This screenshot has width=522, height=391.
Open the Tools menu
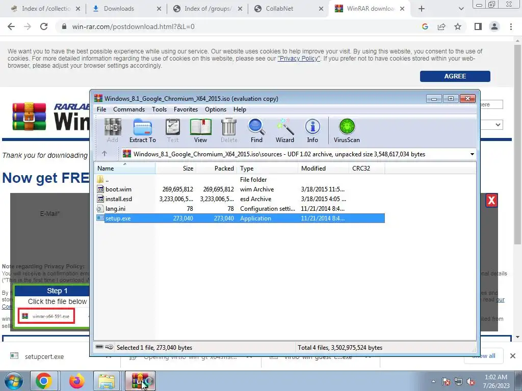click(159, 109)
